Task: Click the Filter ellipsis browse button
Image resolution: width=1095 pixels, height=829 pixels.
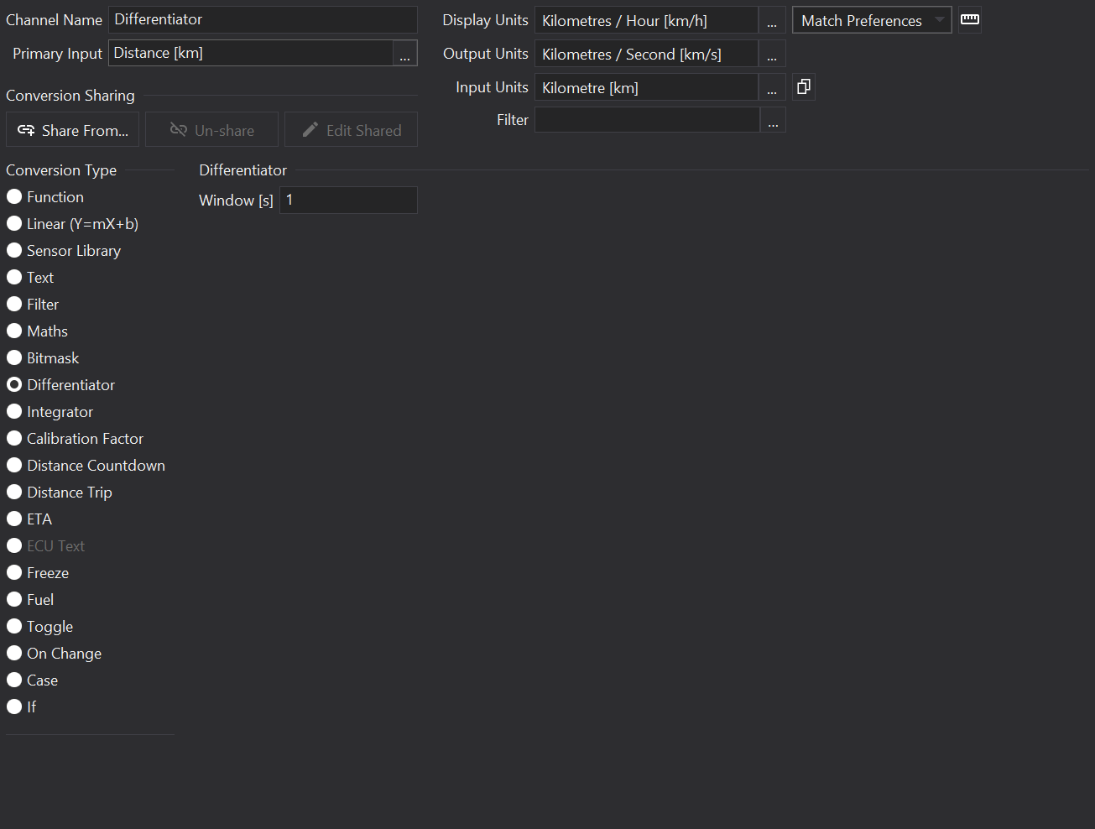Action: (773, 121)
